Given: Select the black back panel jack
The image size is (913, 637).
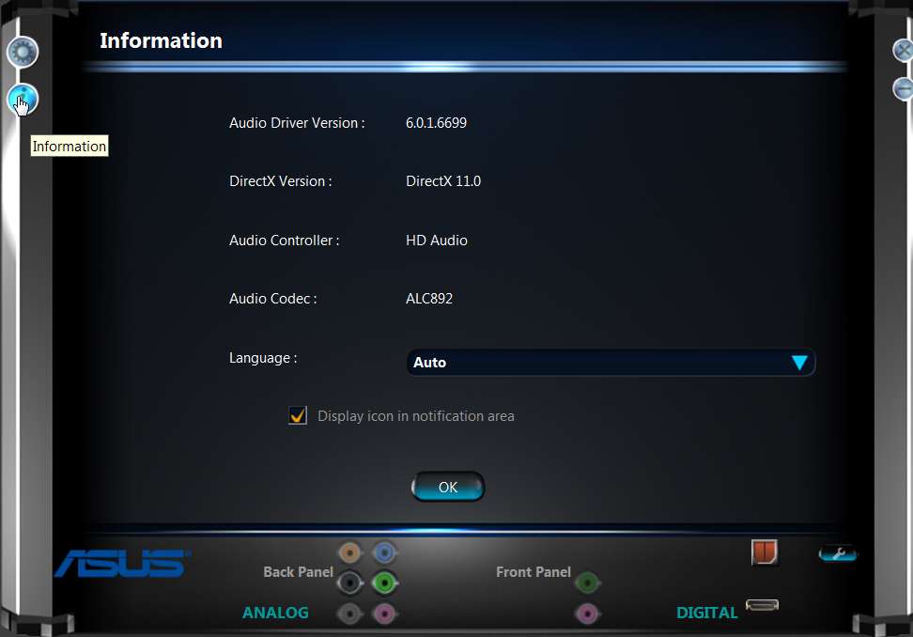Looking at the screenshot, I should [x=350, y=583].
